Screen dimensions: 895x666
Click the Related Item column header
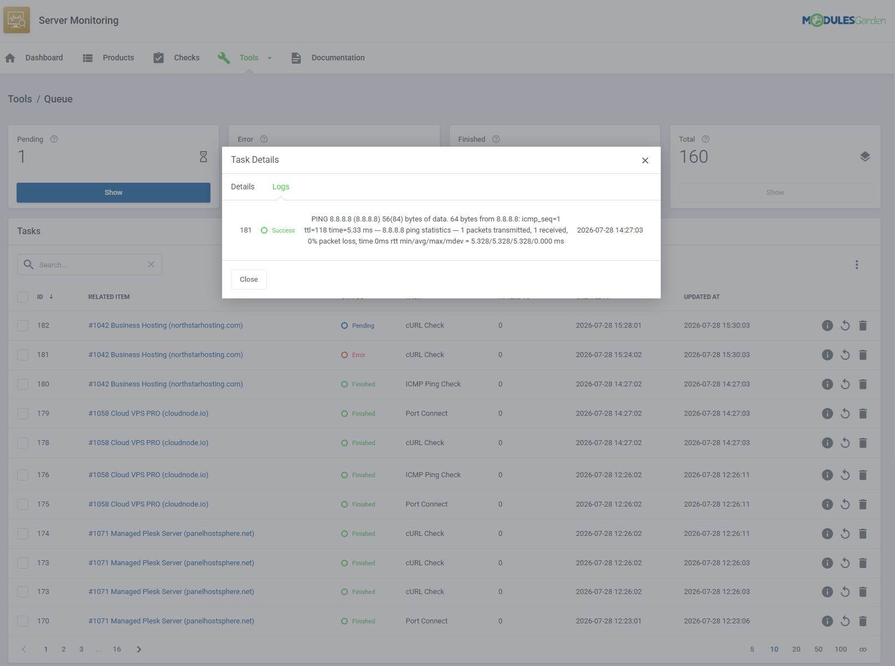[109, 297]
